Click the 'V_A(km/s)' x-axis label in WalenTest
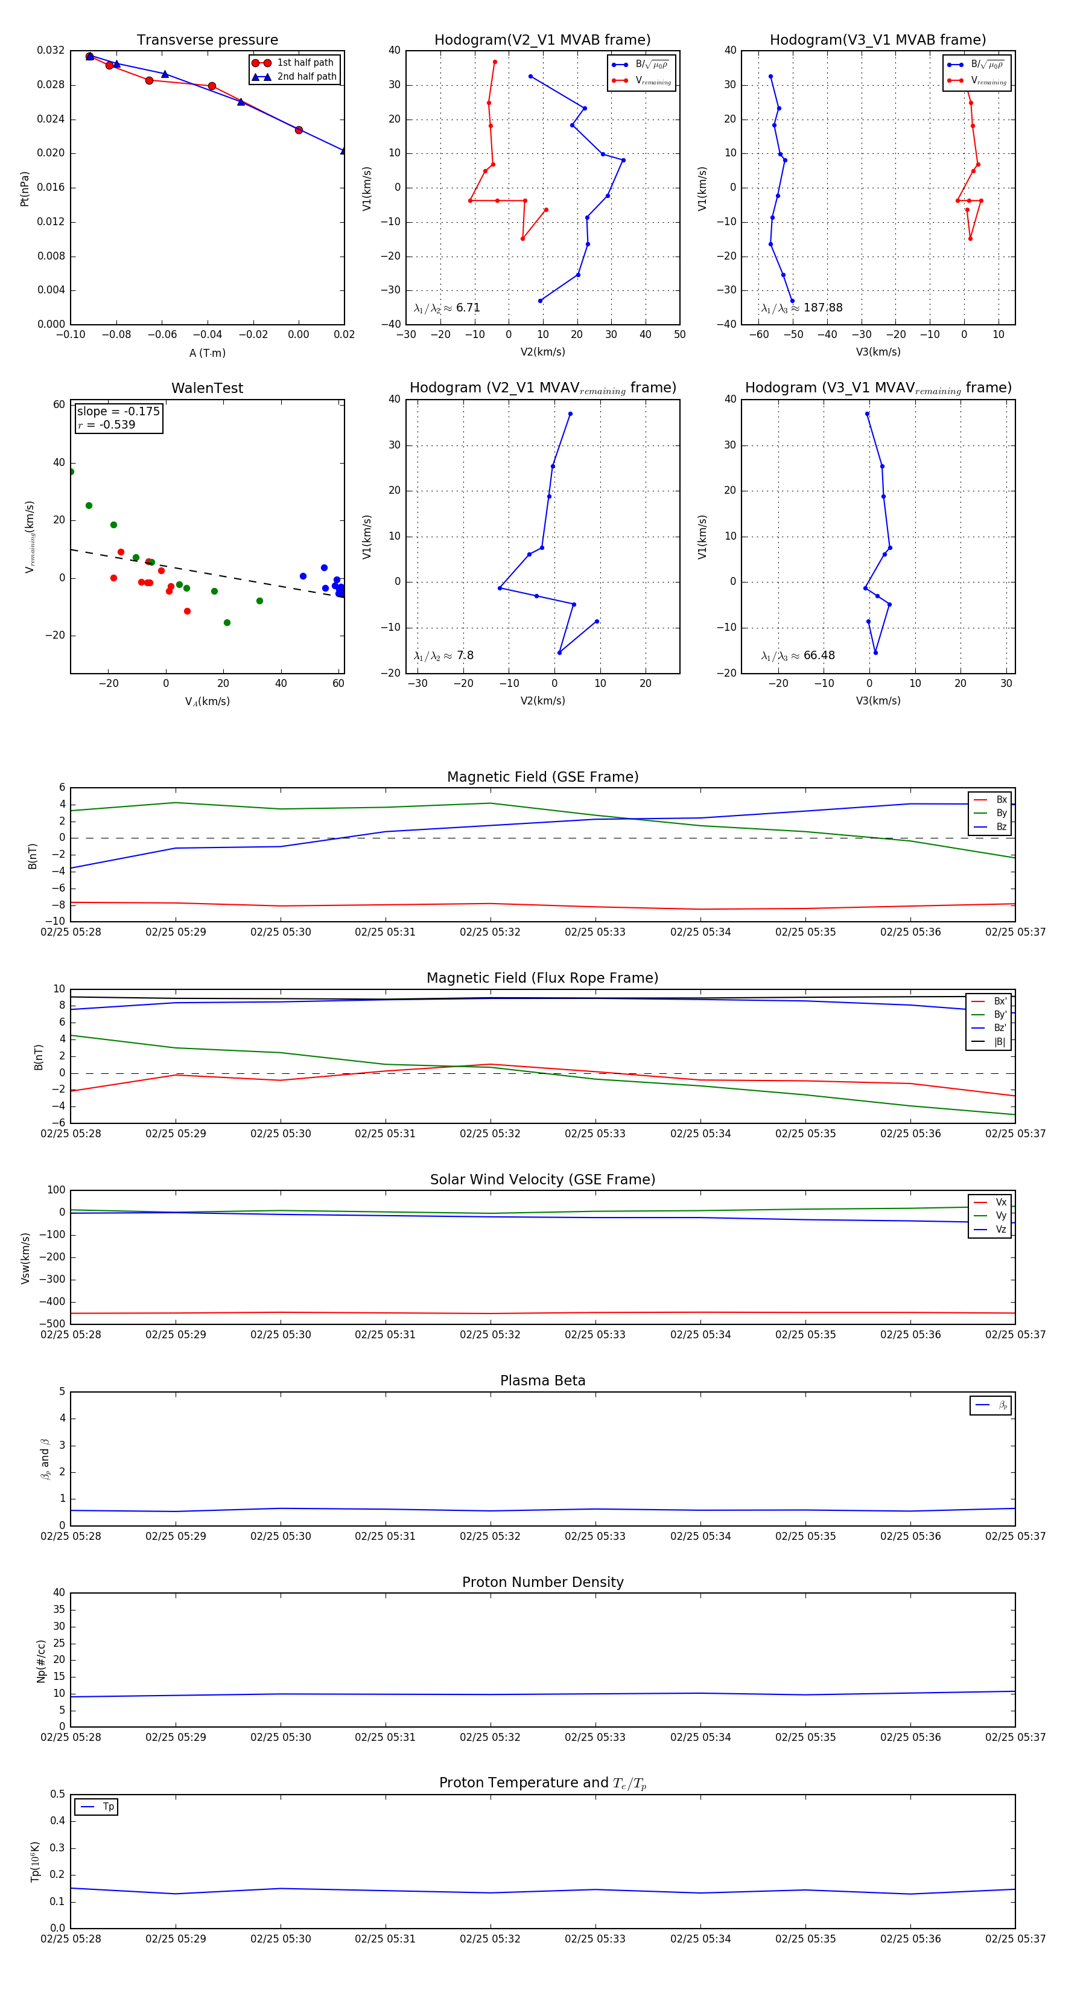The height and width of the screenshot is (1992, 1086). click(x=207, y=701)
